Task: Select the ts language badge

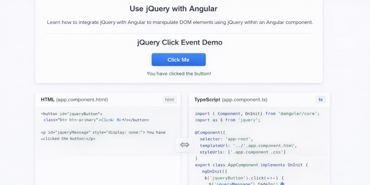Action: (320, 99)
